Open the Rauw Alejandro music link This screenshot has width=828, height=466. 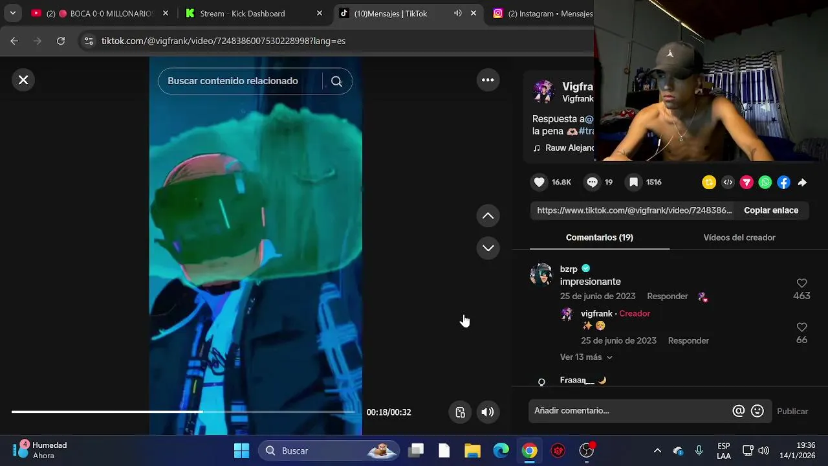coord(563,148)
